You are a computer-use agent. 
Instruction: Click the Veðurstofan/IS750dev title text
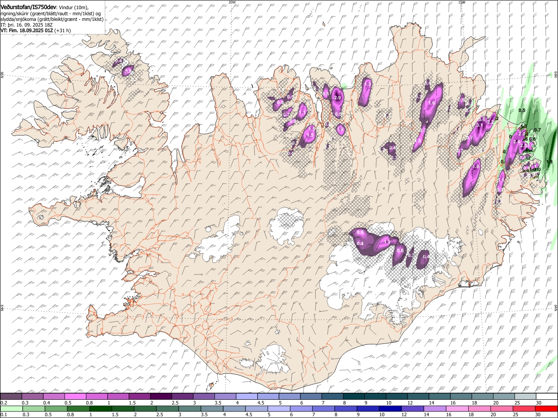(x=28, y=7)
